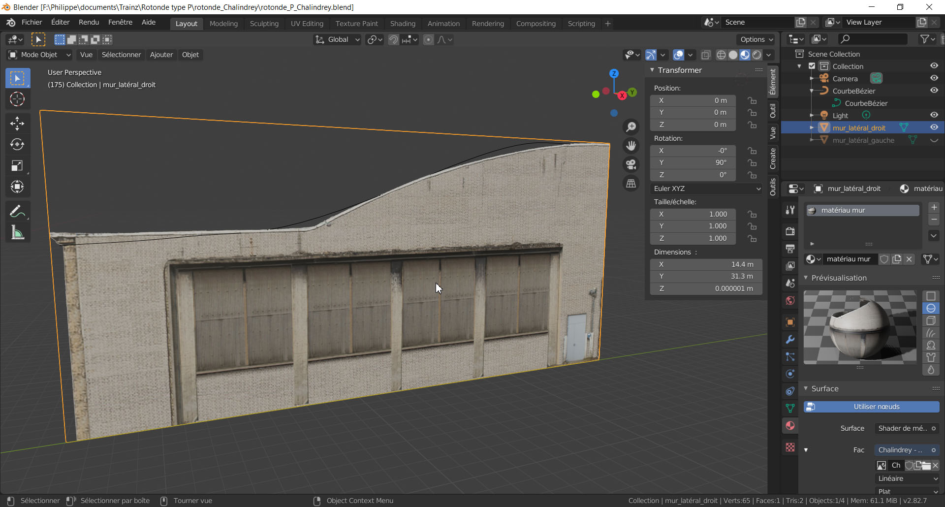Hide mur_latéral_droit with its eye icon
Image resolution: width=945 pixels, height=507 pixels.
pyautogui.click(x=934, y=127)
